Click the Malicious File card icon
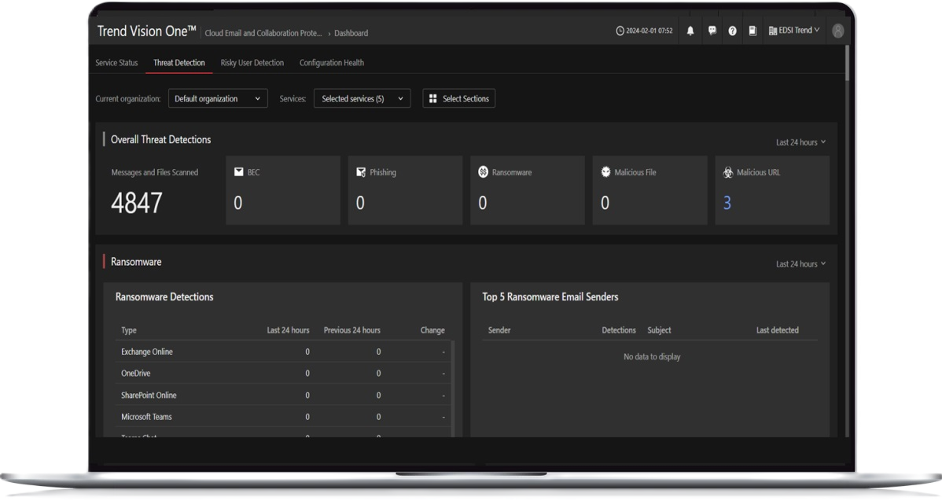The width and height of the screenshot is (942, 501). (x=605, y=171)
